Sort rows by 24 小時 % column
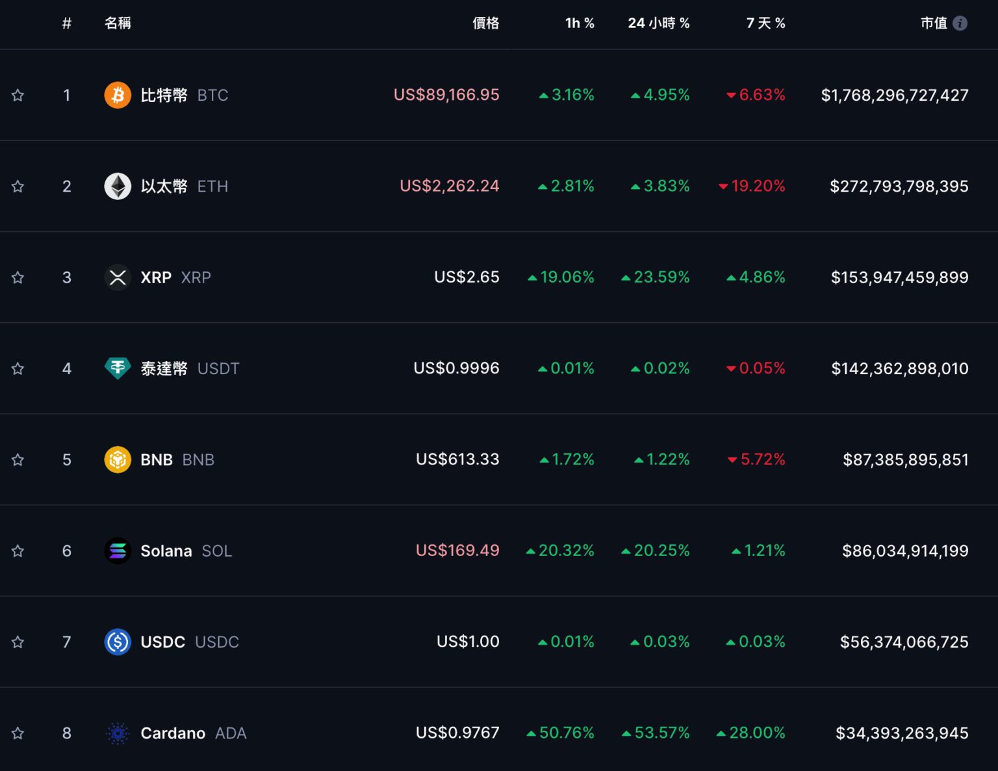The height and width of the screenshot is (771, 998). (658, 23)
